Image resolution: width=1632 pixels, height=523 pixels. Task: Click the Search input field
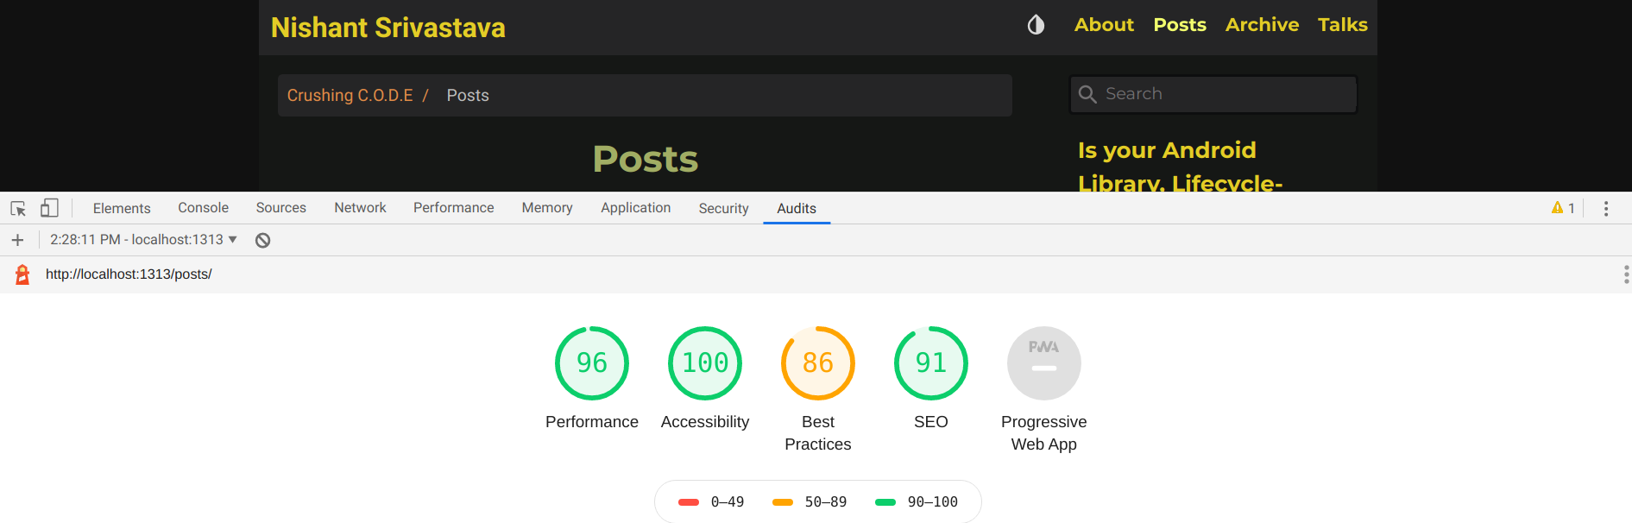click(1213, 94)
